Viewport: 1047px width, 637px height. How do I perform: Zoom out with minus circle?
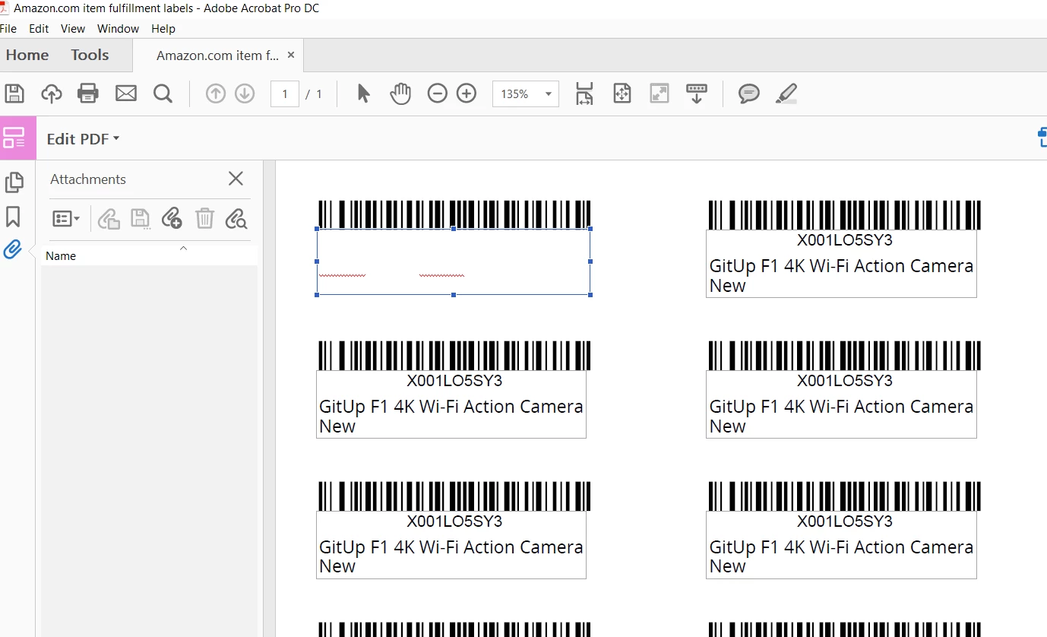[x=438, y=93]
